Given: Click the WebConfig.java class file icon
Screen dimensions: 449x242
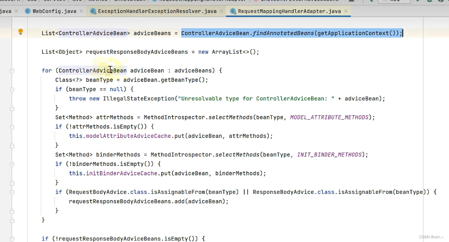Looking at the screenshot, I should tap(28, 11).
